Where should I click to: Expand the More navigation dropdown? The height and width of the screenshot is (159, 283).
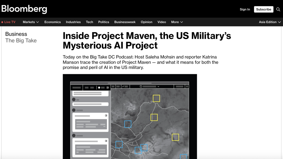(177, 22)
